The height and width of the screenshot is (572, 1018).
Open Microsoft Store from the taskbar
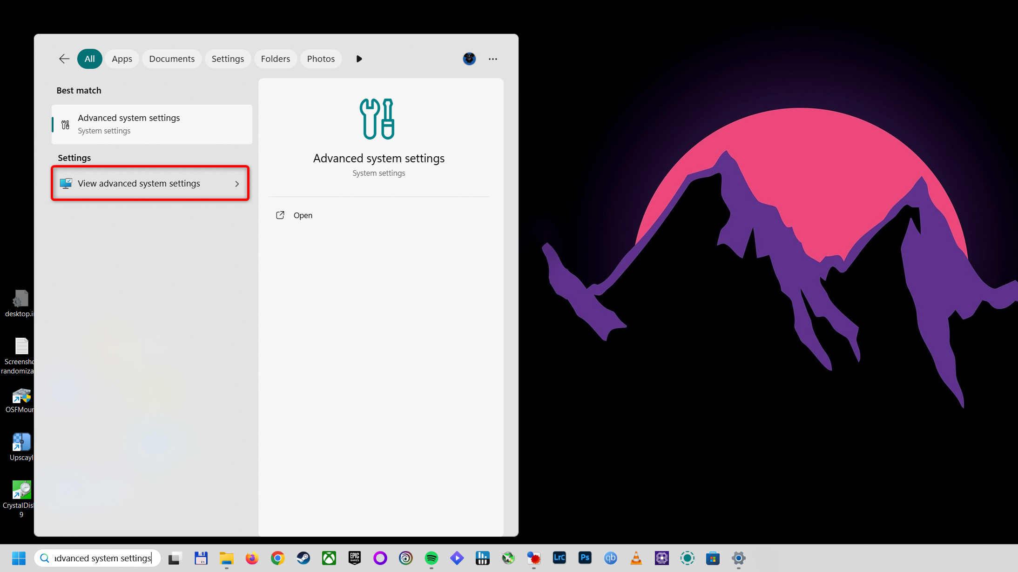pyautogui.click(x=713, y=558)
